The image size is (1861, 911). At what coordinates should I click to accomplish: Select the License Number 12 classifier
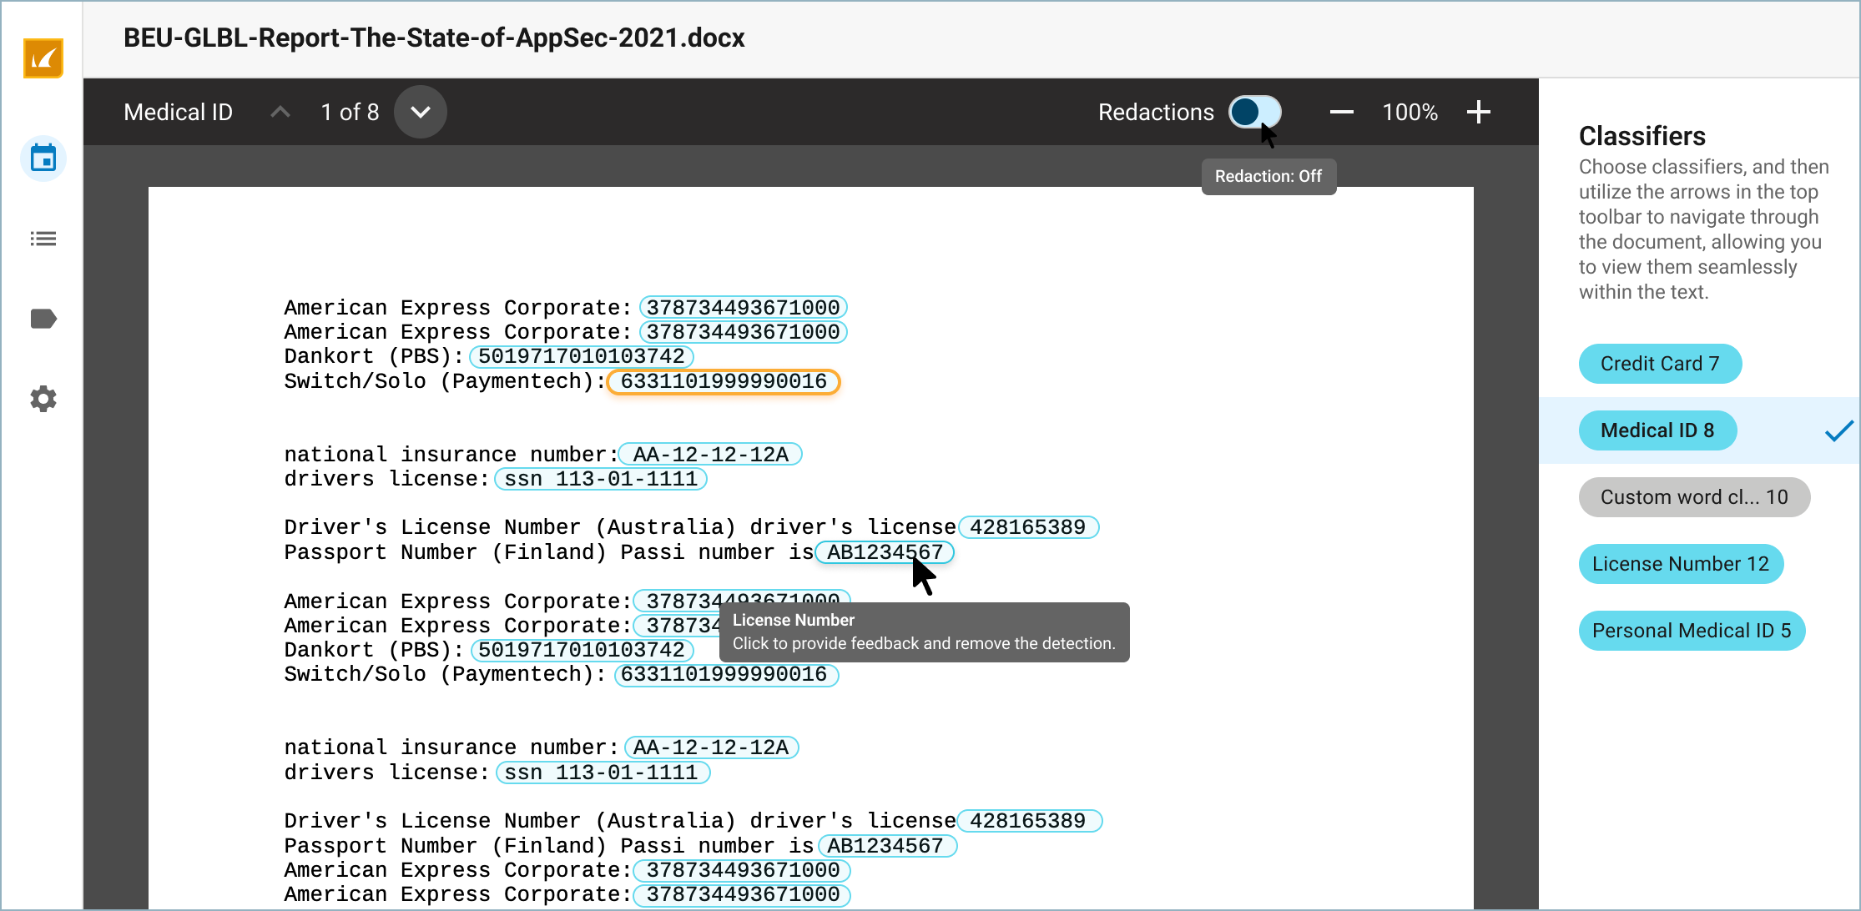coord(1681,564)
